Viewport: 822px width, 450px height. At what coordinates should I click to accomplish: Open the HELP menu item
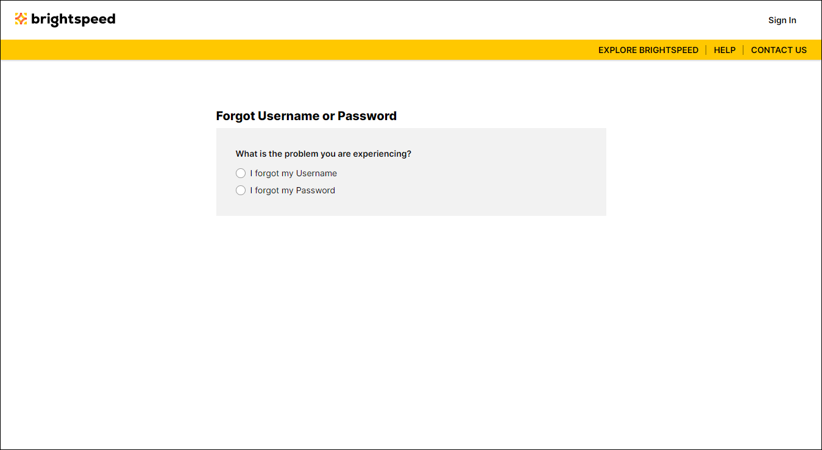(725, 50)
